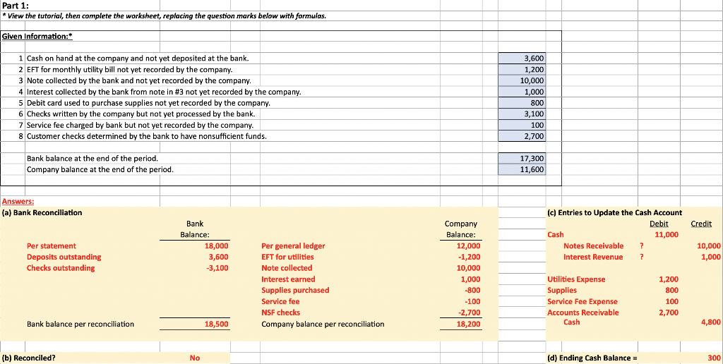The image size is (723, 364).
Task: Select the 4,800 cash credit amount
Action: 710,322
